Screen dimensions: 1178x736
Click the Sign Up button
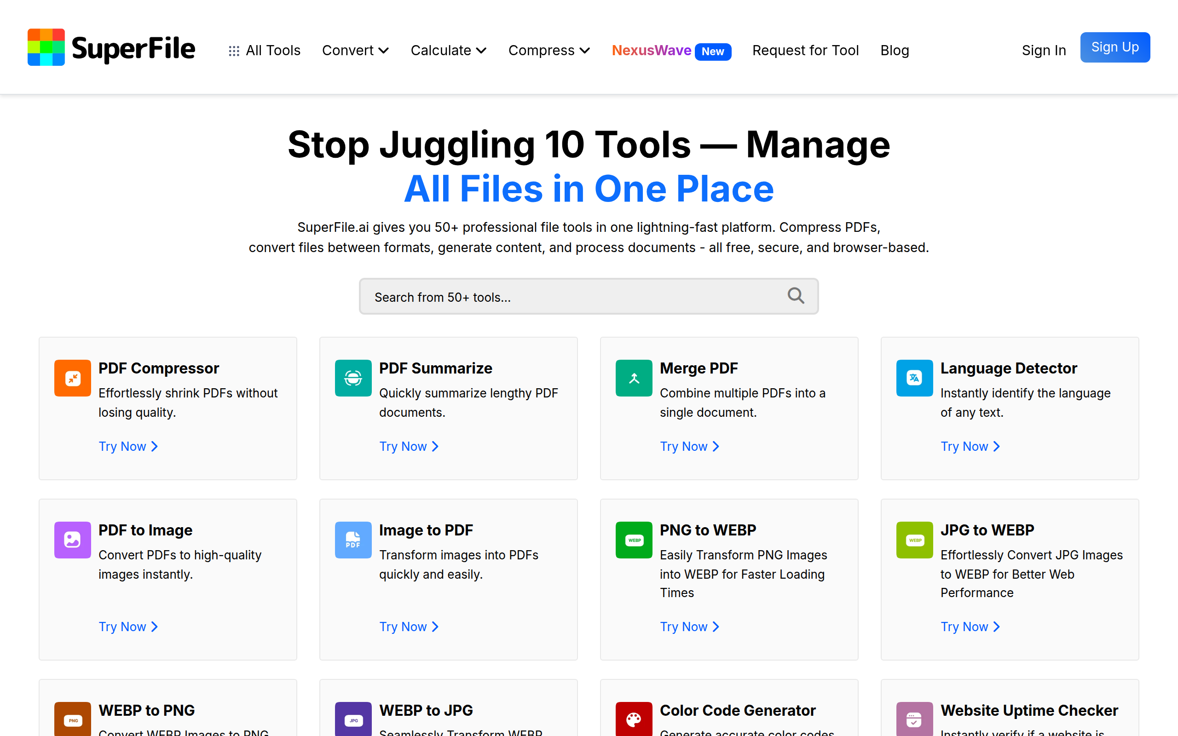tap(1114, 47)
